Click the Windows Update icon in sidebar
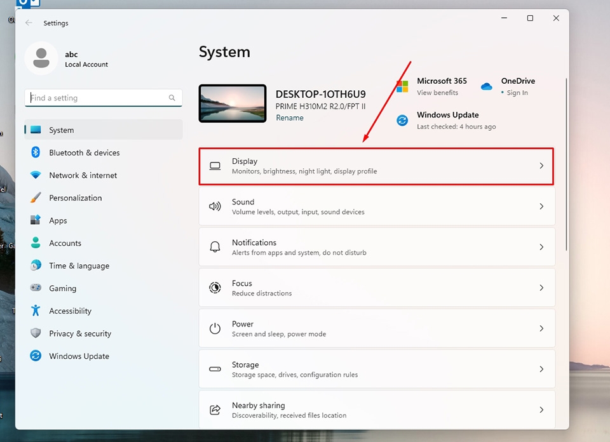 pyautogui.click(x=35, y=356)
